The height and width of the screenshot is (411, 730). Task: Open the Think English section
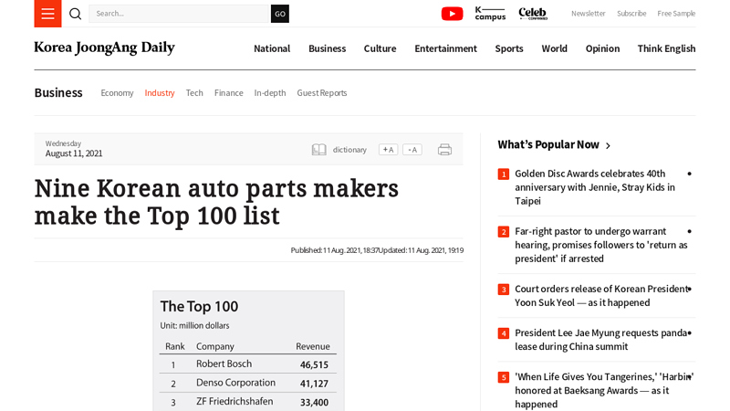click(666, 48)
